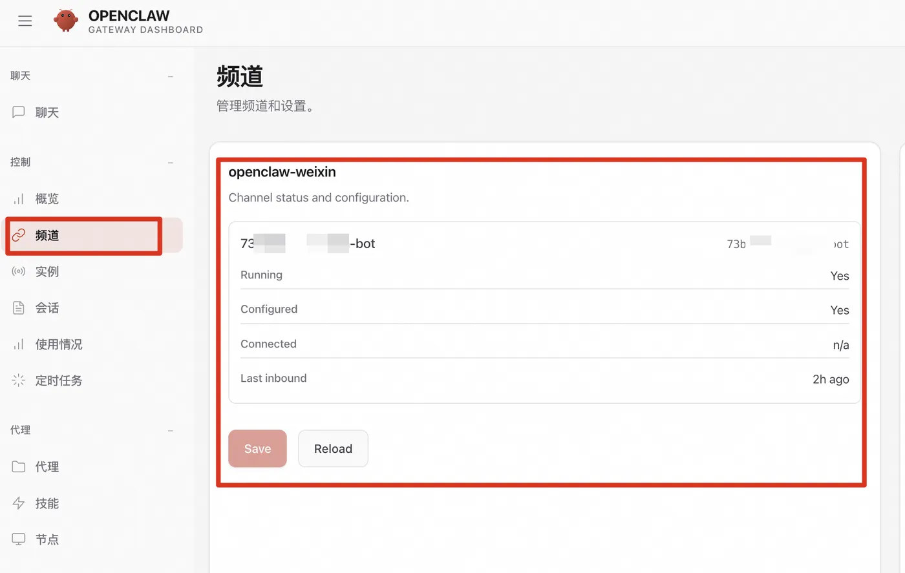Click the OPENCLAW title text
The width and height of the screenshot is (905, 573).
[129, 16]
